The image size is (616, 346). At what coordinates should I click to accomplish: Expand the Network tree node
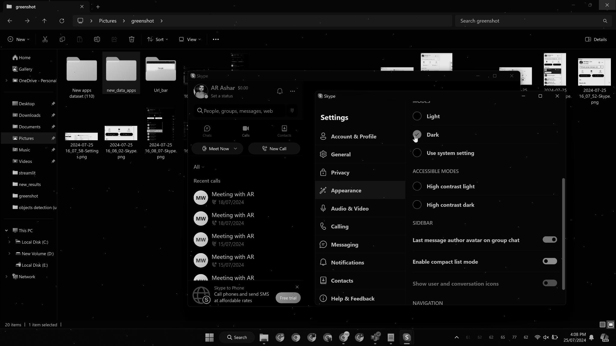(6, 277)
